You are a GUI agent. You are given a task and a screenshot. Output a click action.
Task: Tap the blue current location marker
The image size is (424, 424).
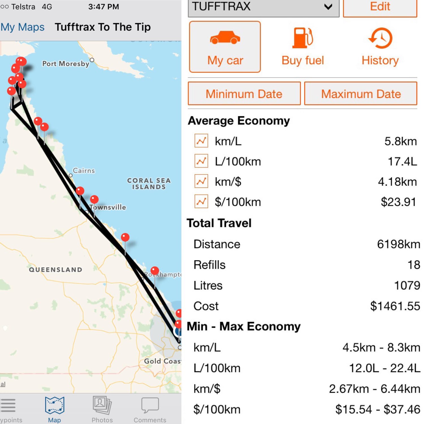178,331
